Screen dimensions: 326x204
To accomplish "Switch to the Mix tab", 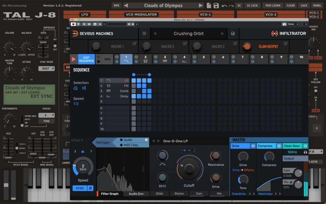I will [219, 194].
